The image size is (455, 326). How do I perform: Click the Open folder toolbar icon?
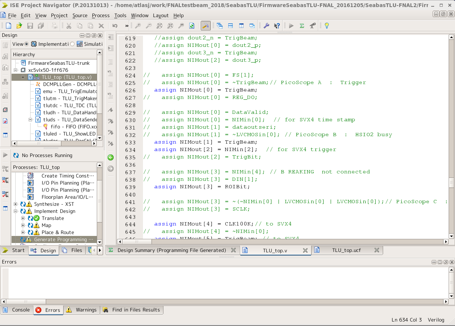click(x=19, y=26)
